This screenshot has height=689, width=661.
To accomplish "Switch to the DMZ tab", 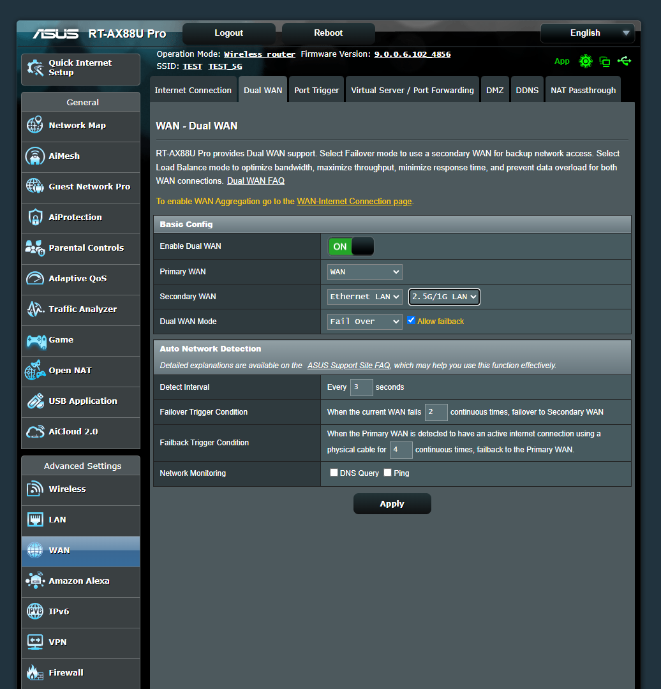I will (x=495, y=90).
